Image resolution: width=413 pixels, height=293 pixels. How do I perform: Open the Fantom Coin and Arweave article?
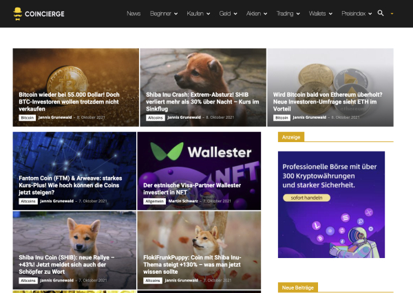pos(70,185)
